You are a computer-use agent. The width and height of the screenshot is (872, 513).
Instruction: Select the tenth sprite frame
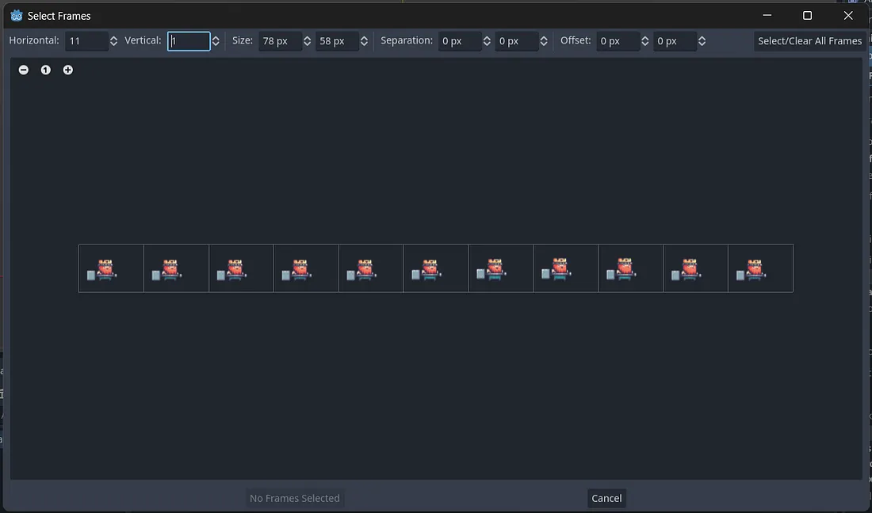coord(696,268)
